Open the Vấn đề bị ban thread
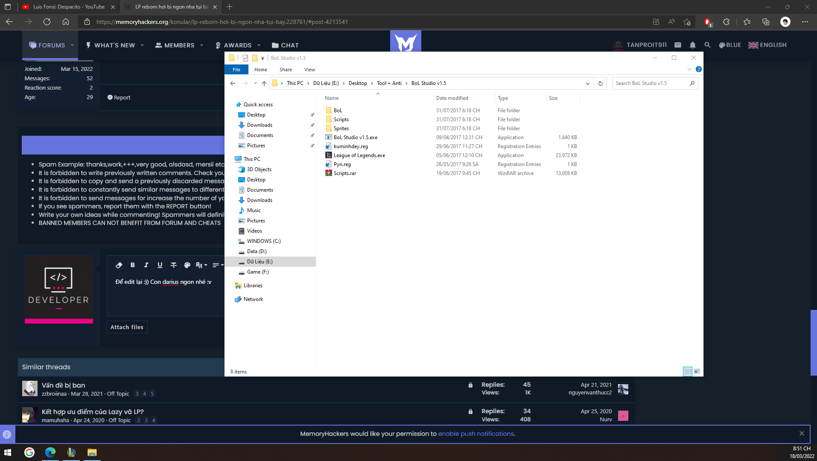 click(x=63, y=385)
